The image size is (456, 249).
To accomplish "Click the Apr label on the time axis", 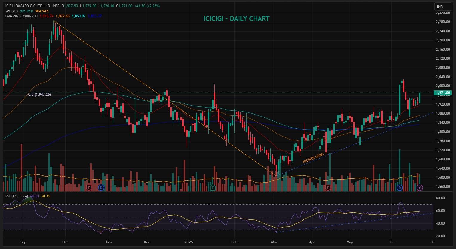I will [312, 242].
